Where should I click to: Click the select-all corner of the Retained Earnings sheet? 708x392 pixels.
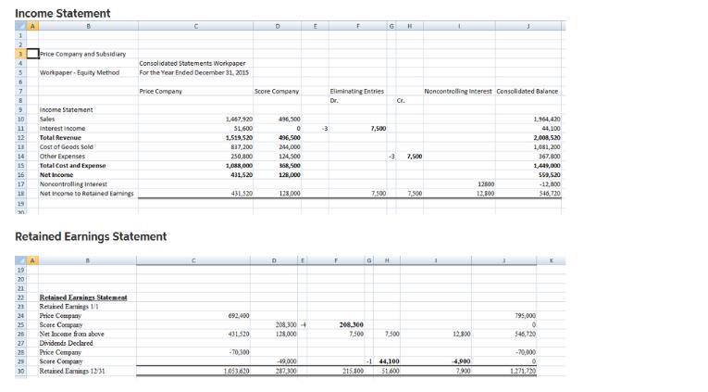(20, 260)
